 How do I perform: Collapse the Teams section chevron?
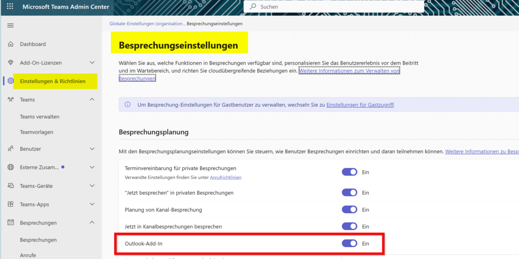pyautogui.click(x=92, y=100)
